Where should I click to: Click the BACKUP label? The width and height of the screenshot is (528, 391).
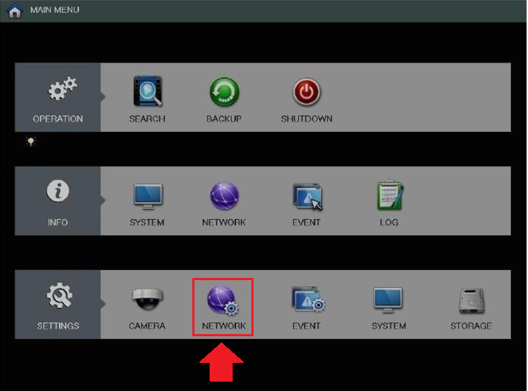[x=224, y=119]
